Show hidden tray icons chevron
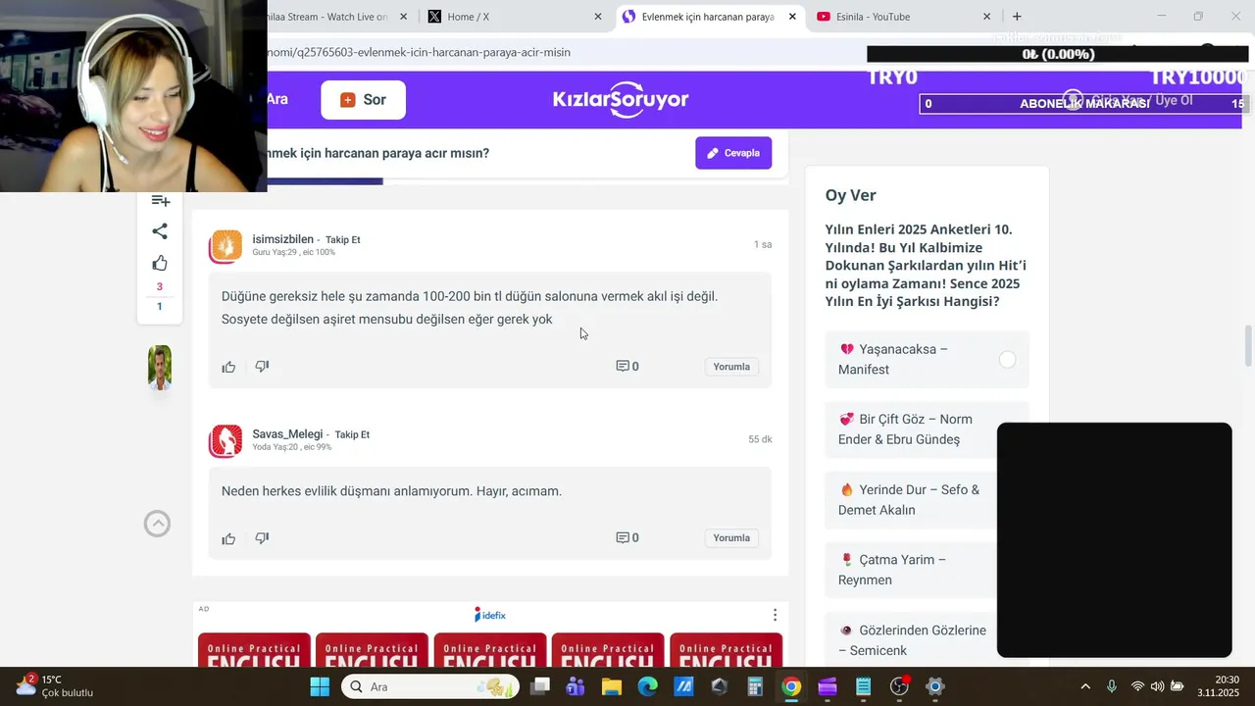Screen dimensions: 1255x706 coord(1084,686)
